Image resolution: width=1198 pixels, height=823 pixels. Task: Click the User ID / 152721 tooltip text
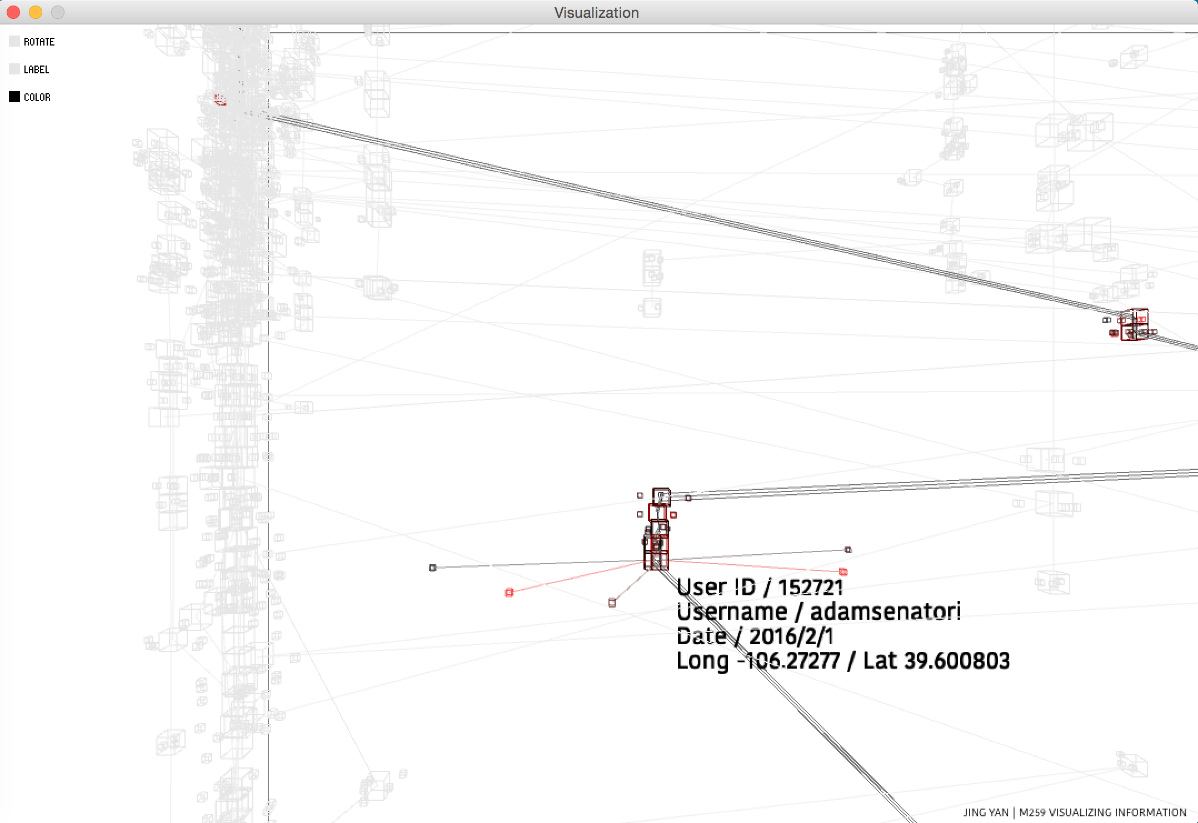(760, 587)
